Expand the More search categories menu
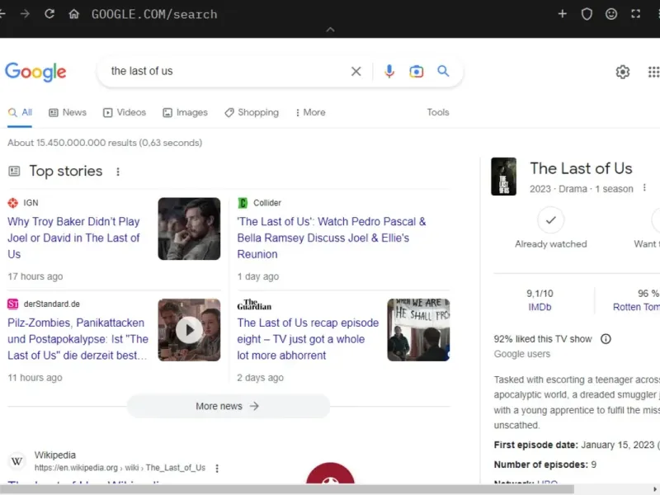The width and height of the screenshot is (660, 495). coord(310,112)
